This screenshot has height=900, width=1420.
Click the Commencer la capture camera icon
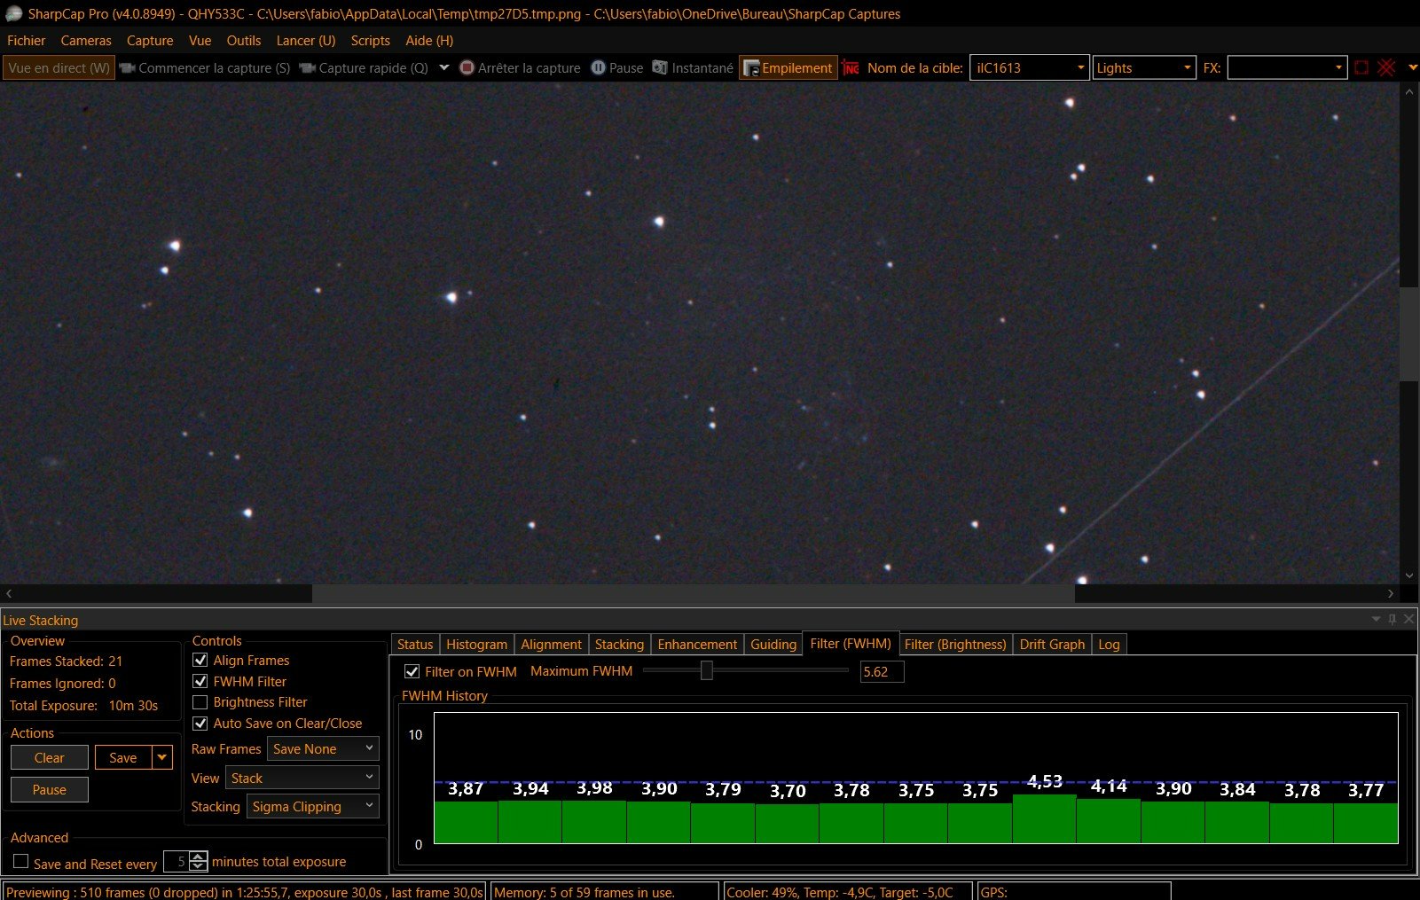point(127,68)
